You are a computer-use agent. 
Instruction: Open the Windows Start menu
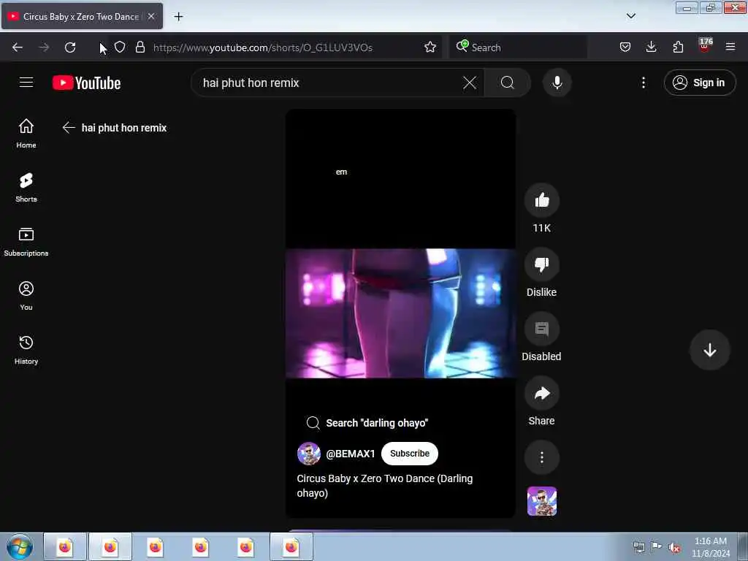point(20,546)
